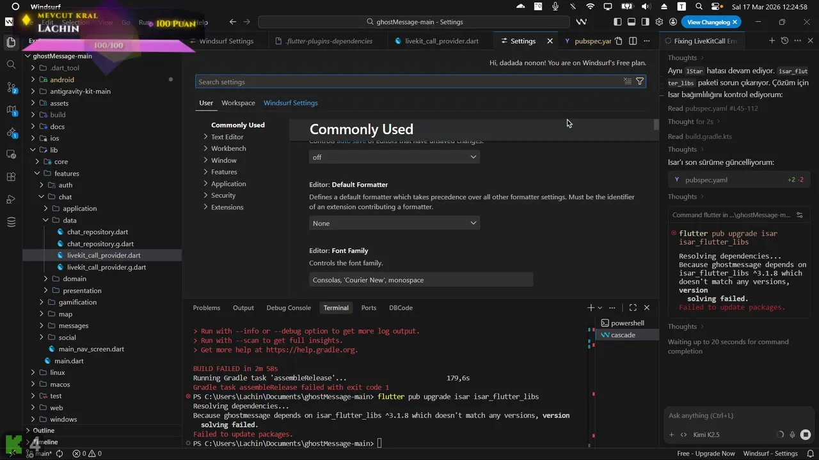Open Windsurf Settings link tab

pyautogui.click(x=290, y=103)
